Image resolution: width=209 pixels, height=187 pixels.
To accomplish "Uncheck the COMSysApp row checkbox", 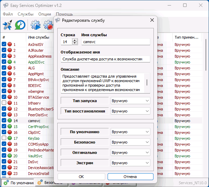I will pyautogui.click(x=4, y=144).
